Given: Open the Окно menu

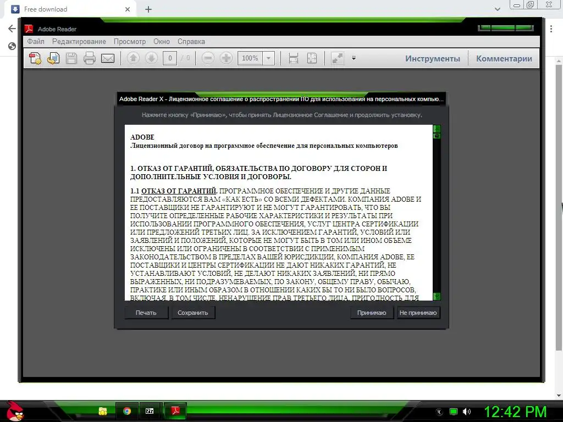Looking at the screenshot, I should click(162, 42).
